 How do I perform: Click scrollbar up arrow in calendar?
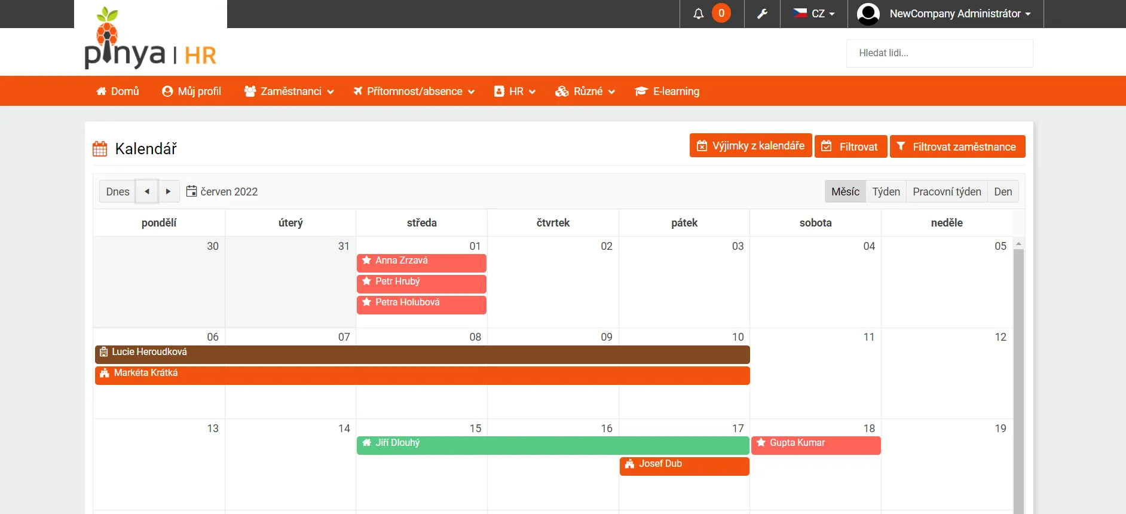(x=1019, y=243)
